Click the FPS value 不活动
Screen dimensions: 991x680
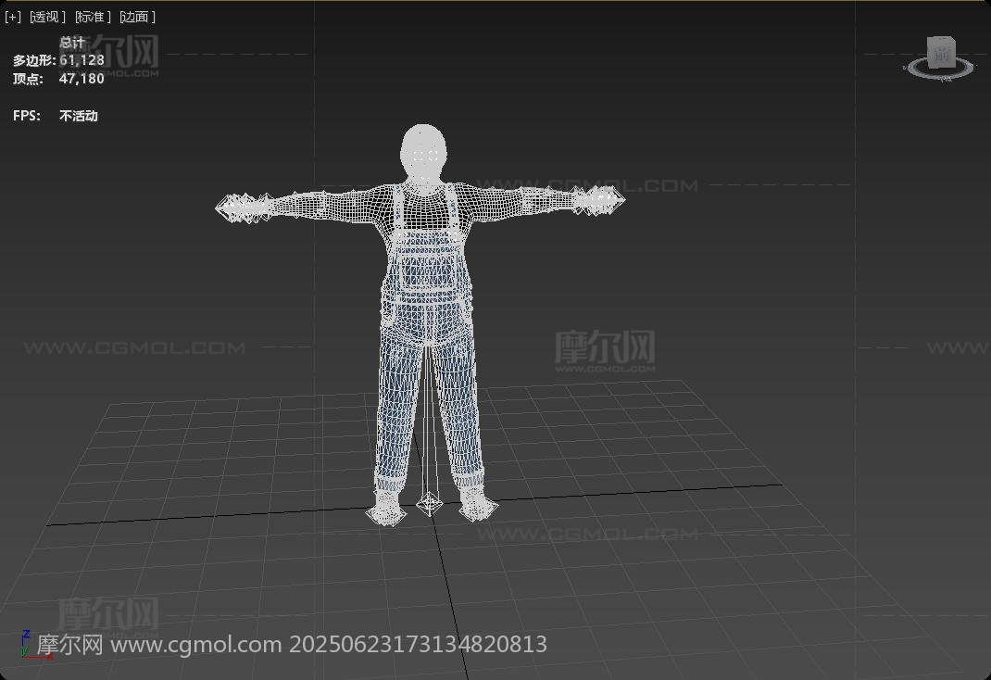tap(79, 117)
